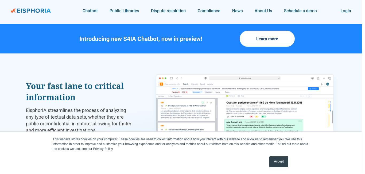The image size is (365, 174).
Task: Click the Schedule a demo link
Action: coord(300,11)
